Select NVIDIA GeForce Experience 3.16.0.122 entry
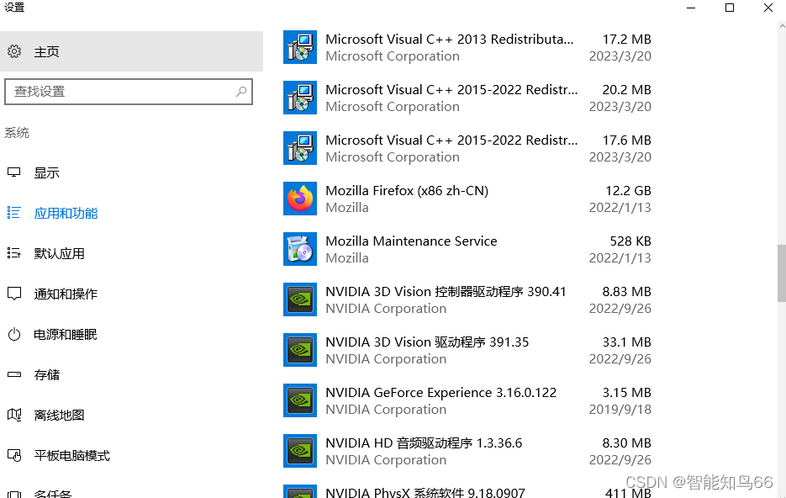The image size is (786, 498). coord(467,400)
